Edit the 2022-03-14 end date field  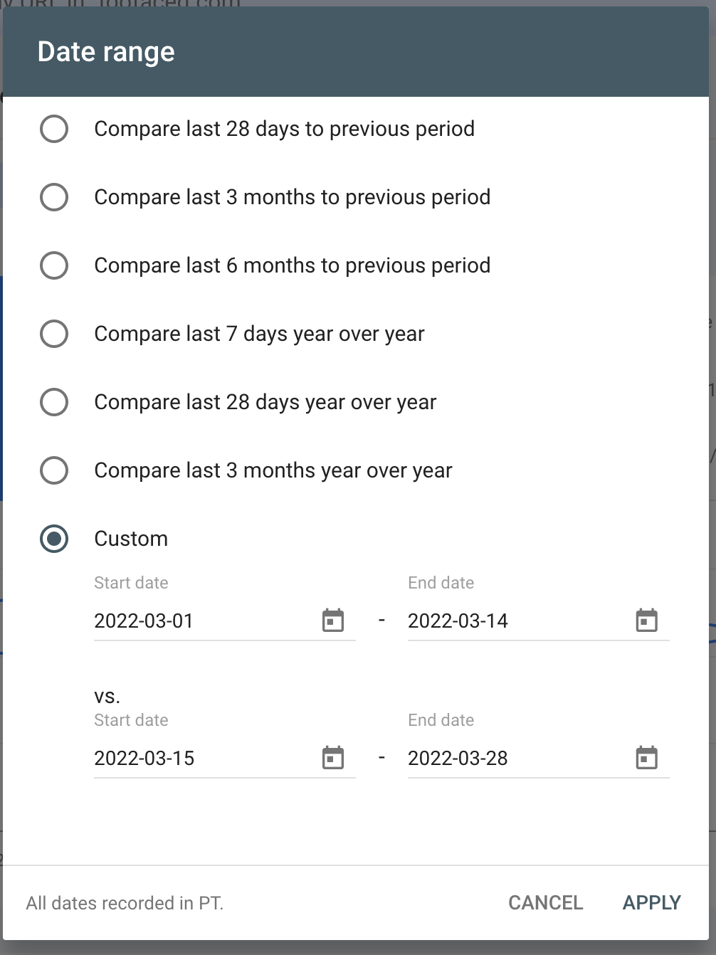(x=512, y=621)
